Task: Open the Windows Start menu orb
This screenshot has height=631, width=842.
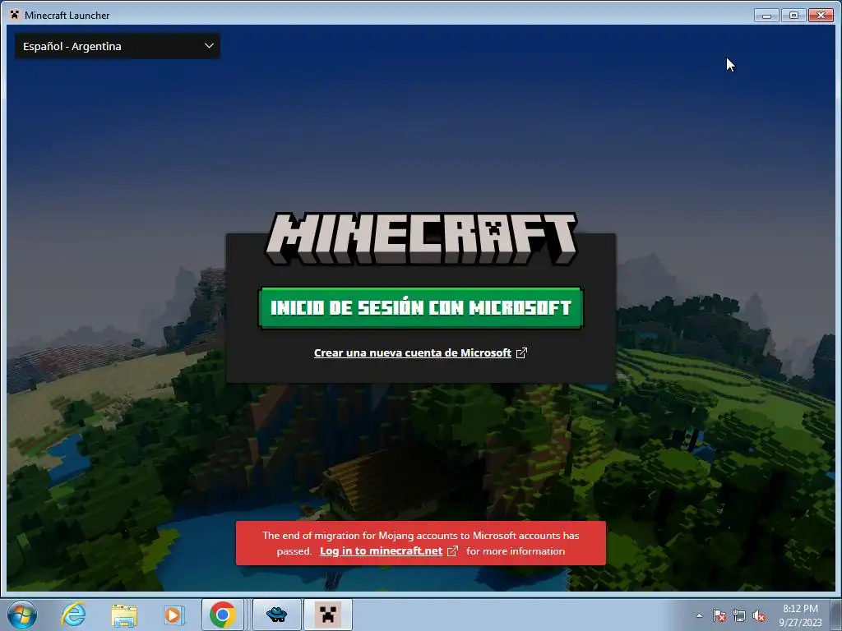Action: tap(22, 615)
